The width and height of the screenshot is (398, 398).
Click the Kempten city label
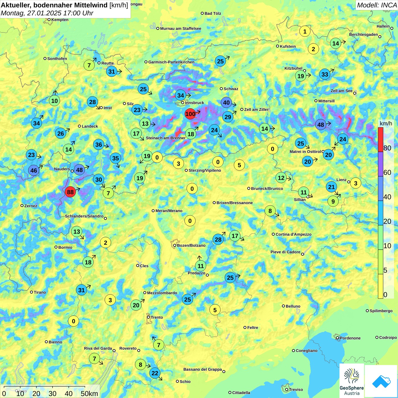[60, 20]
